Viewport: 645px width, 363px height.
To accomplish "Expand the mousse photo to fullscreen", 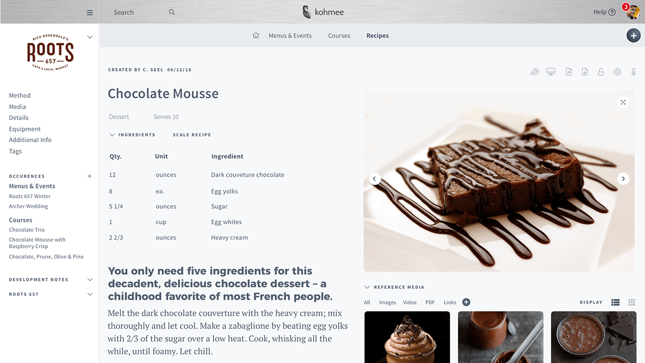I will [x=623, y=102].
